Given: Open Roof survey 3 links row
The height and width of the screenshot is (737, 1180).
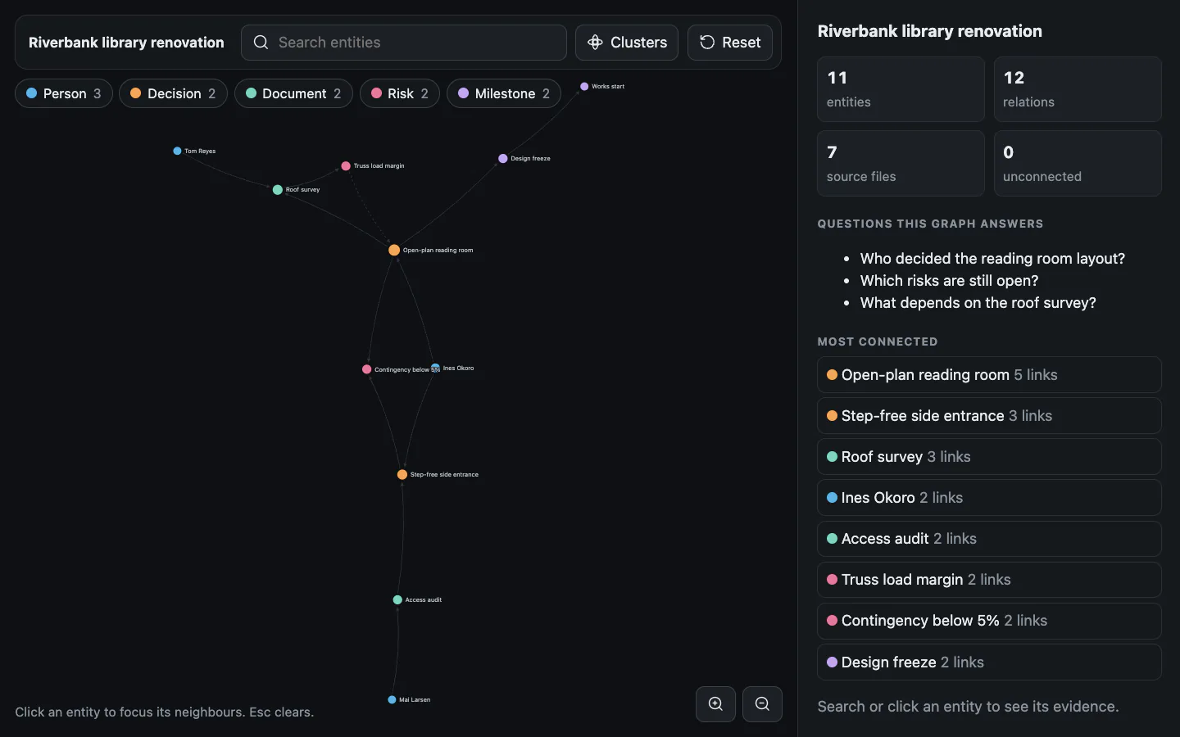Looking at the screenshot, I should coord(989,457).
